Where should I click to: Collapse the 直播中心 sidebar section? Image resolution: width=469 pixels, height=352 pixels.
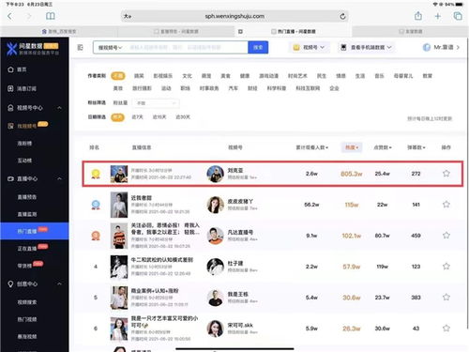[x=59, y=178]
